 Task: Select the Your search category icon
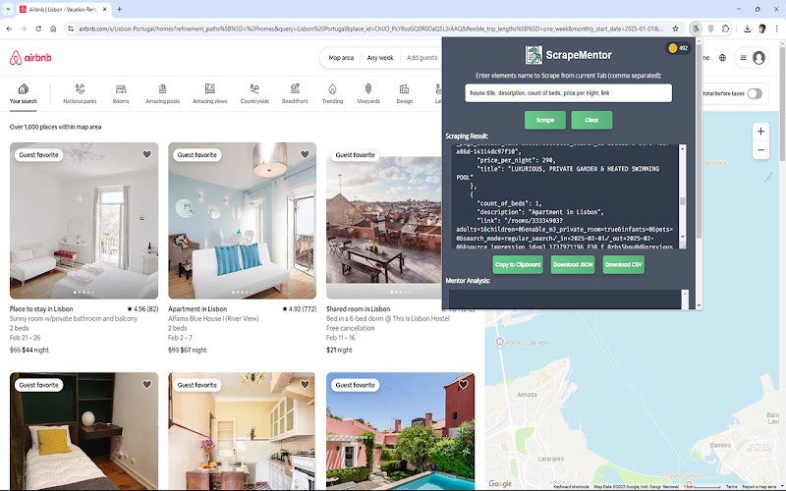pos(23,89)
